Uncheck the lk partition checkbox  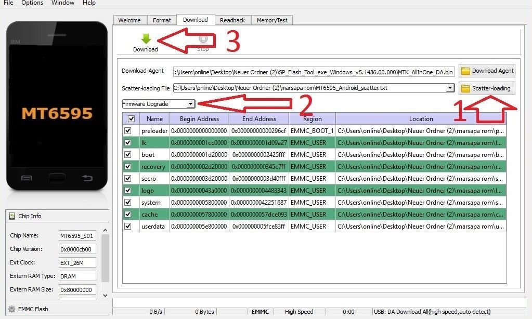(128, 142)
